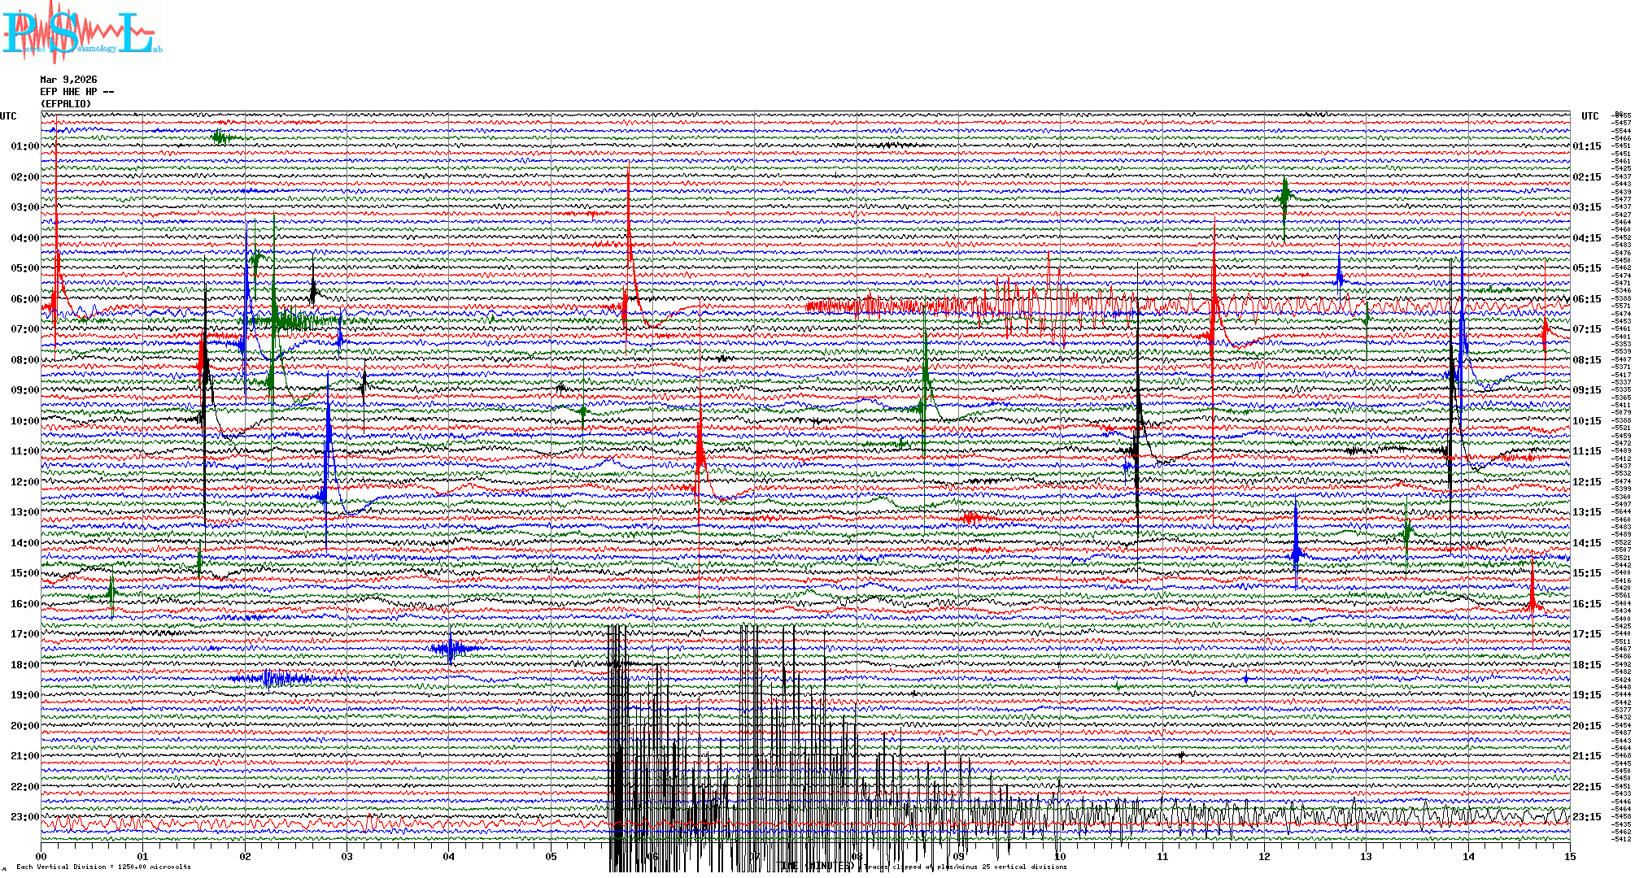The image size is (1635, 878).
Task: Click the 09:15 time label on right
Action: 1586,390
